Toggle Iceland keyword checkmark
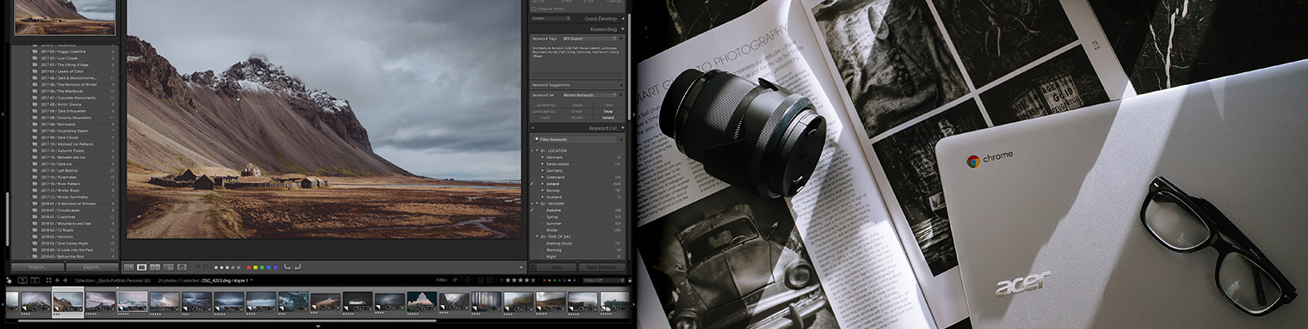Image resolution: width=1308 pixels, height=329 pixels. (532, 184)
